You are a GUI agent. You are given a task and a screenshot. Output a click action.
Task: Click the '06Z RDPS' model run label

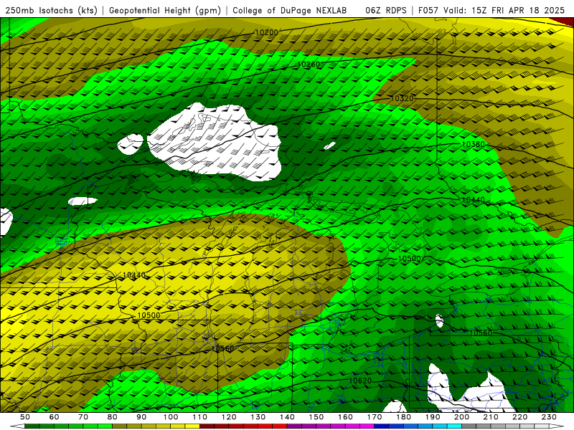[x=386, y=10]
